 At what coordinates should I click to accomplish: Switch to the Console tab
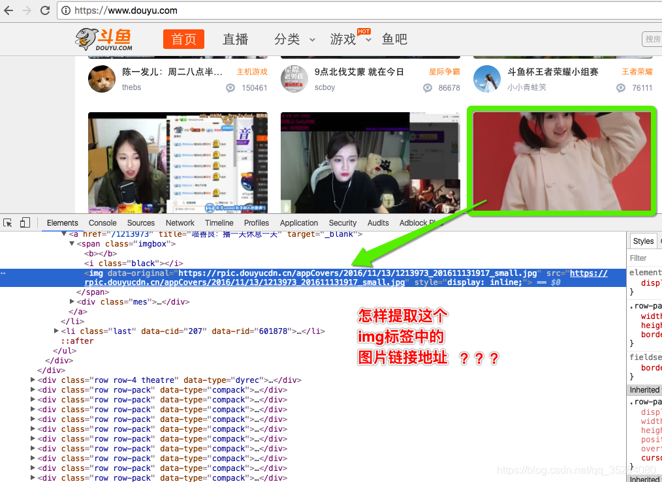(x=102, y=222)
